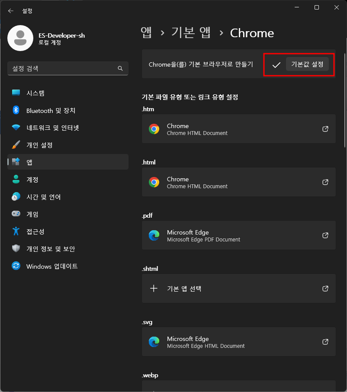This screenshot has width=347, height=392.
Task: Click the 기본값 설정 button
Action: pyautogui.click(x=307, y=64)
